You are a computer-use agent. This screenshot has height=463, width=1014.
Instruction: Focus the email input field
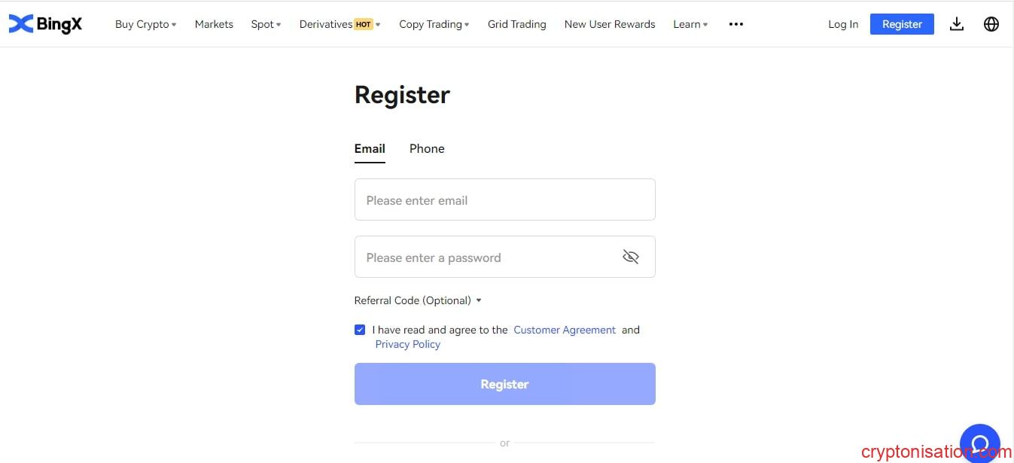[505, 200]
